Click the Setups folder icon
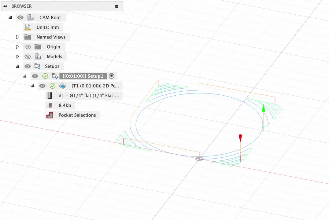The width and height of the screenshot is (329, 220). pos(37,66)
